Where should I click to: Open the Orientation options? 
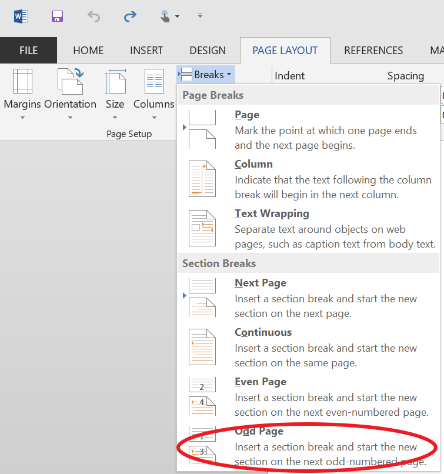pyautogui.click(x=70, y=94)
